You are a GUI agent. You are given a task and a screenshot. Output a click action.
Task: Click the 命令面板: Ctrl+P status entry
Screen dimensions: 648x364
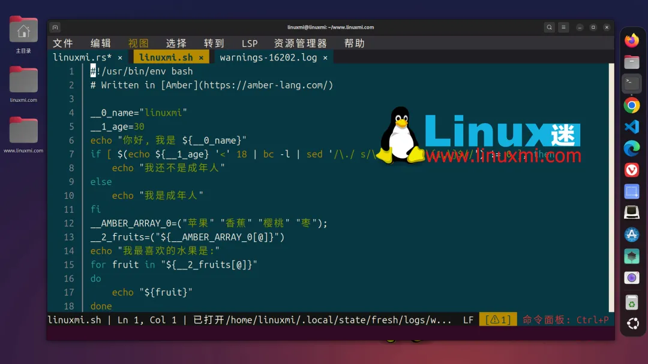pos(565,320)
